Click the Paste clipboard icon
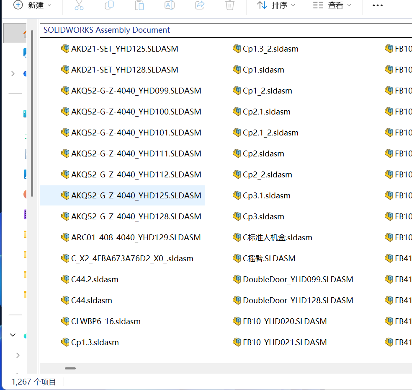The image size is (412, 390). (139, 5)
